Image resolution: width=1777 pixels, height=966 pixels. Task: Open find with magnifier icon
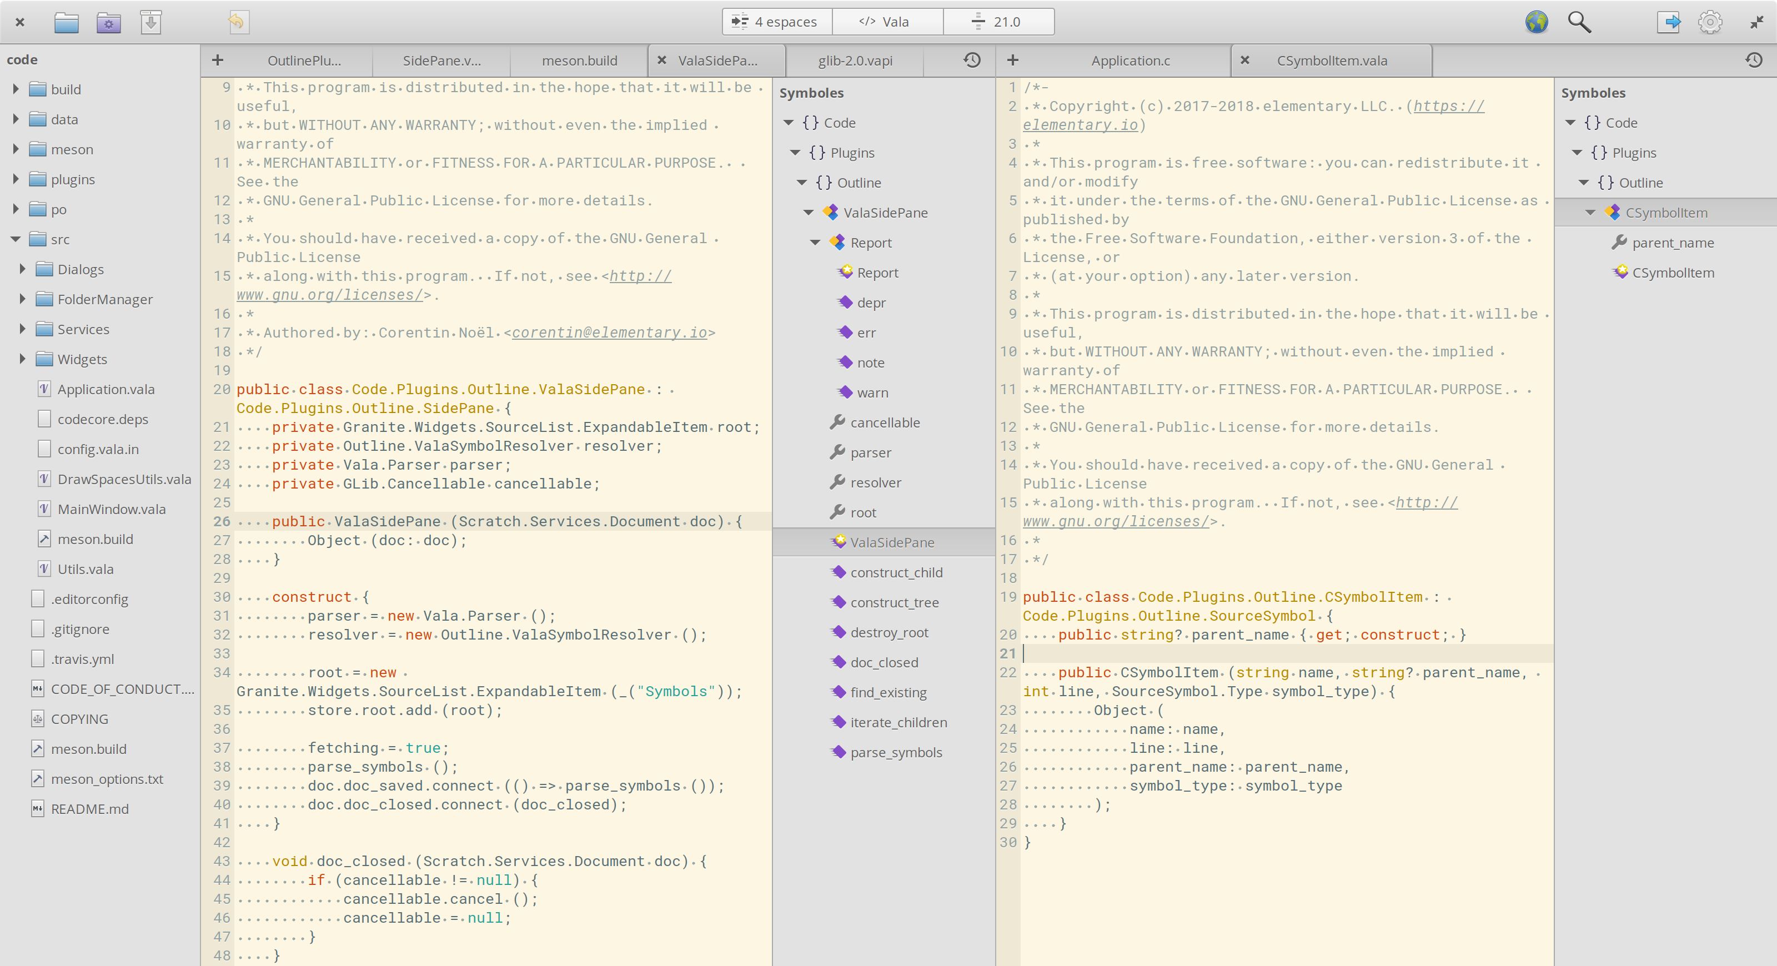pos(1579,22)
